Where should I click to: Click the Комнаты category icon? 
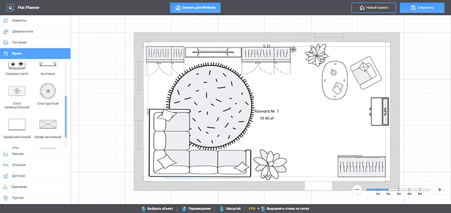(6, 21)
